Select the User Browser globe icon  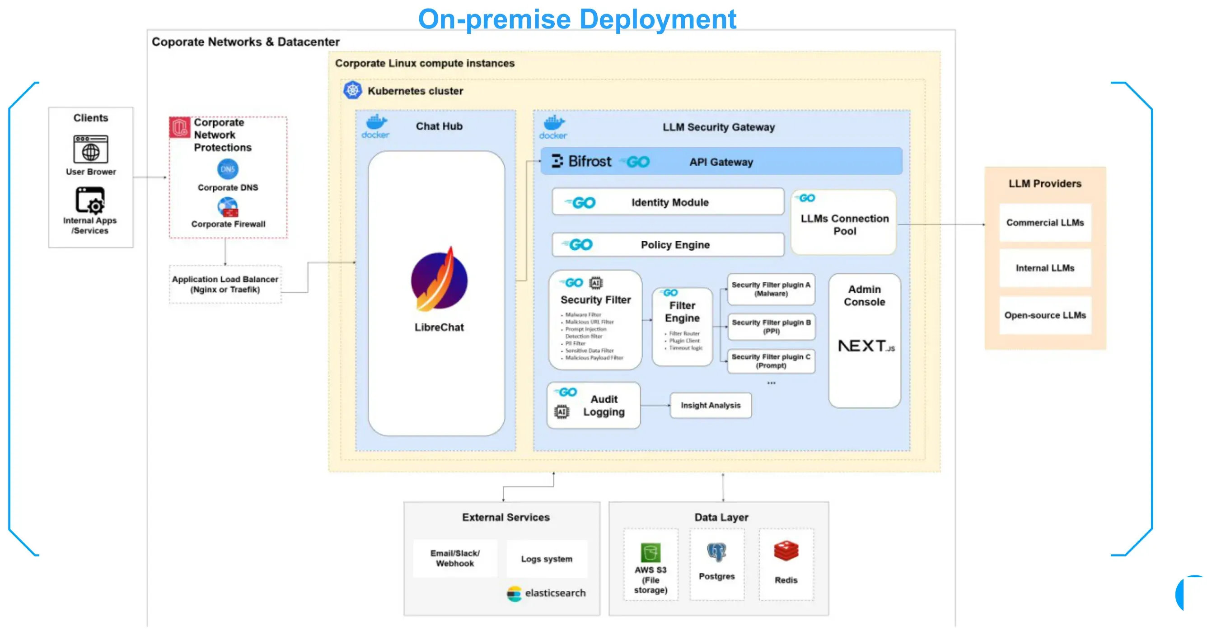(x=91, y=149)
